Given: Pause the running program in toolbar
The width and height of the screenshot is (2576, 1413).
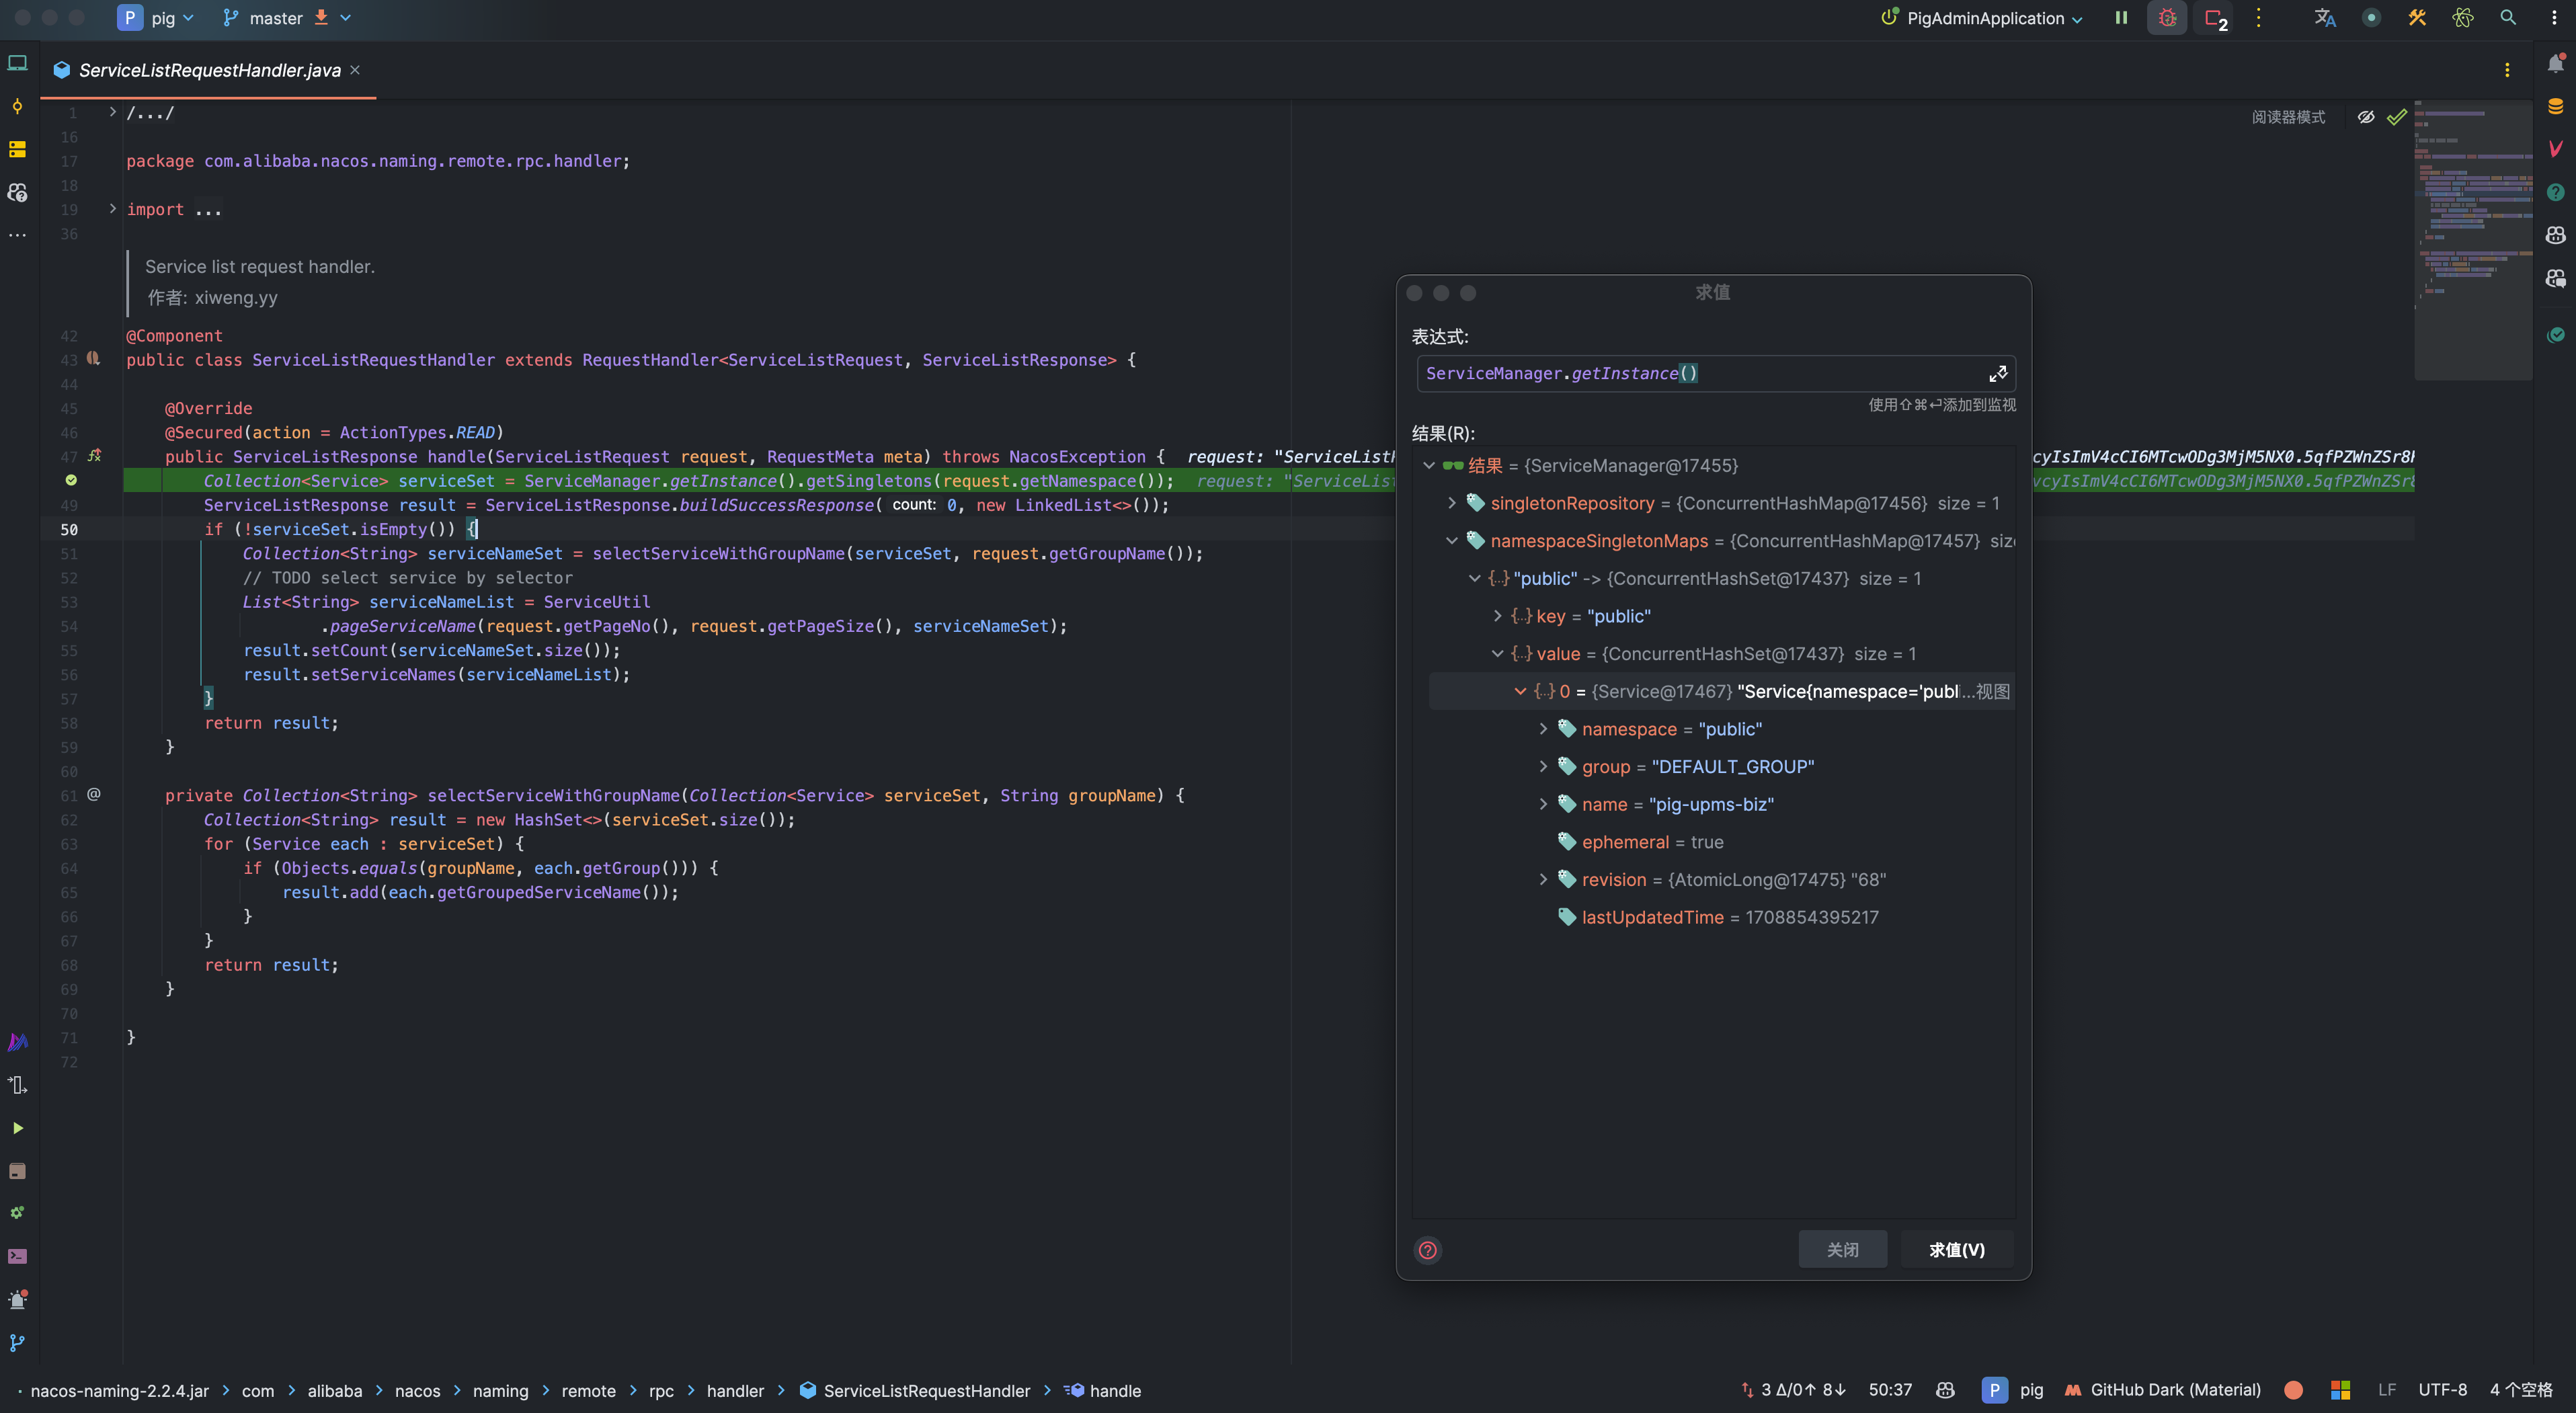Looking at the screenshot, I should click(x=2121, y=18).
